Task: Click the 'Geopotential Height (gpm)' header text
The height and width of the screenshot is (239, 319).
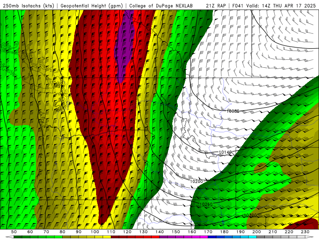Action: point(92,6)
